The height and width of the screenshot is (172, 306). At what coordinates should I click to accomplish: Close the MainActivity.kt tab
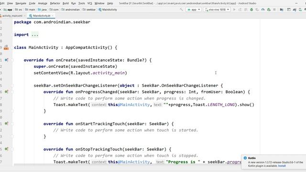pyautogui.click(x=53, y=16)
